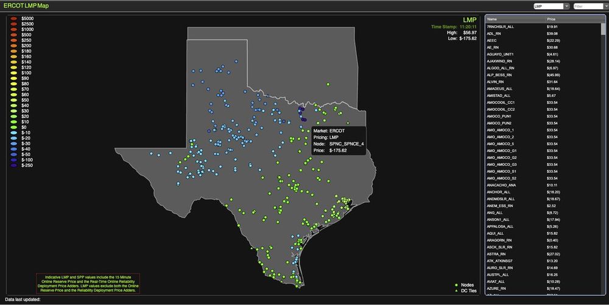Image resolution: width=609 pixels, height=305 pixels.
Task: Click the $-50 legend color swatch
Action: point(13,155)
